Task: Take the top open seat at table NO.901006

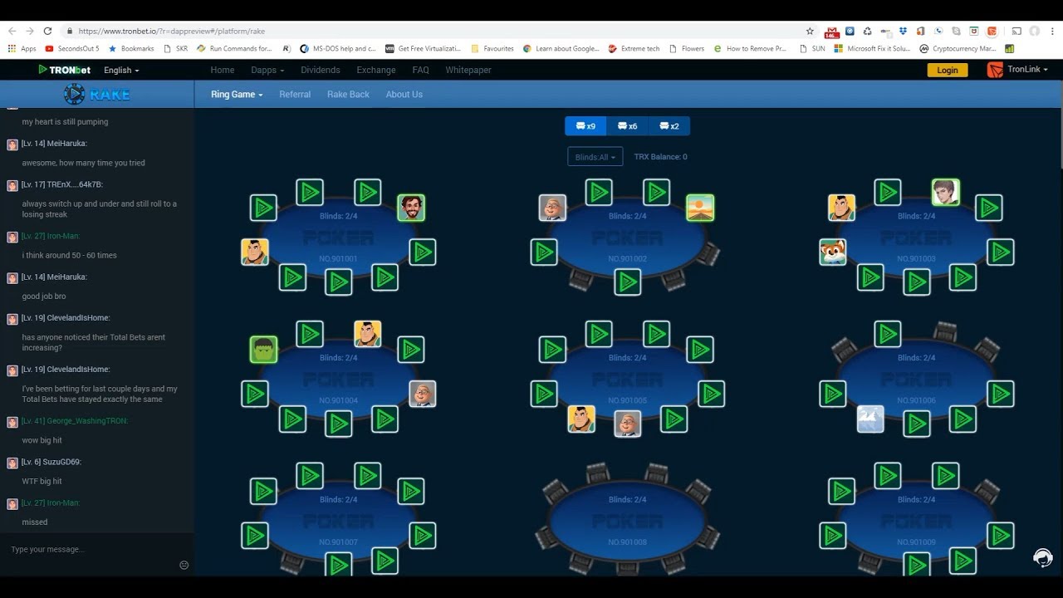Action: (x=888, y=334)
